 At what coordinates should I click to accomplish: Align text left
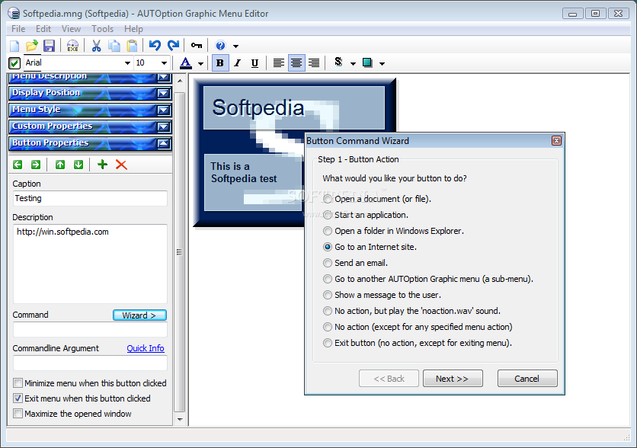[279, 63]
